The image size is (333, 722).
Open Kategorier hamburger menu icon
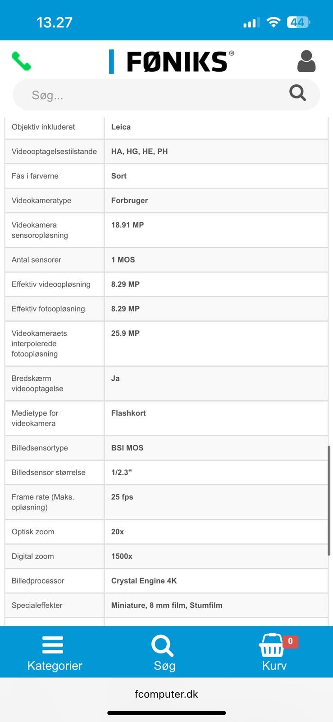point(53,645)
